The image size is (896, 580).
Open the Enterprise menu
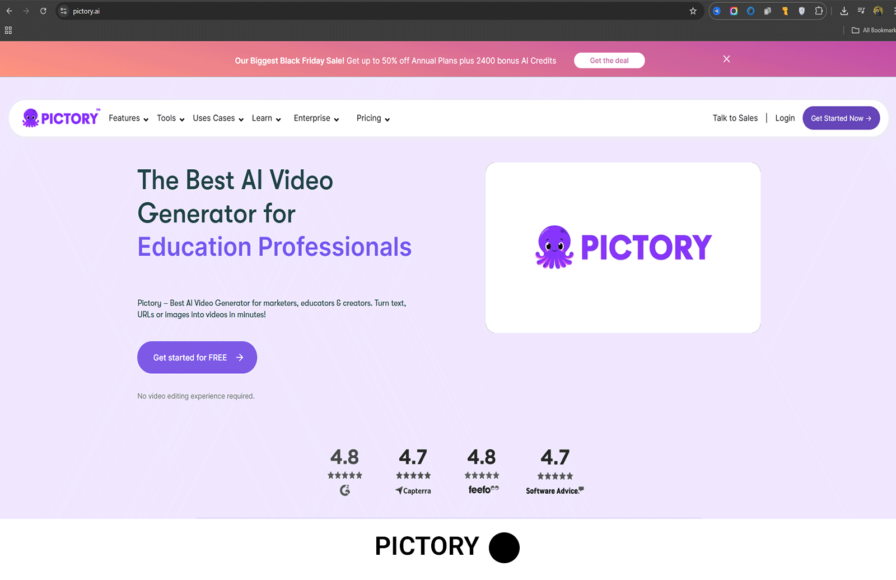tap(316, 118)
